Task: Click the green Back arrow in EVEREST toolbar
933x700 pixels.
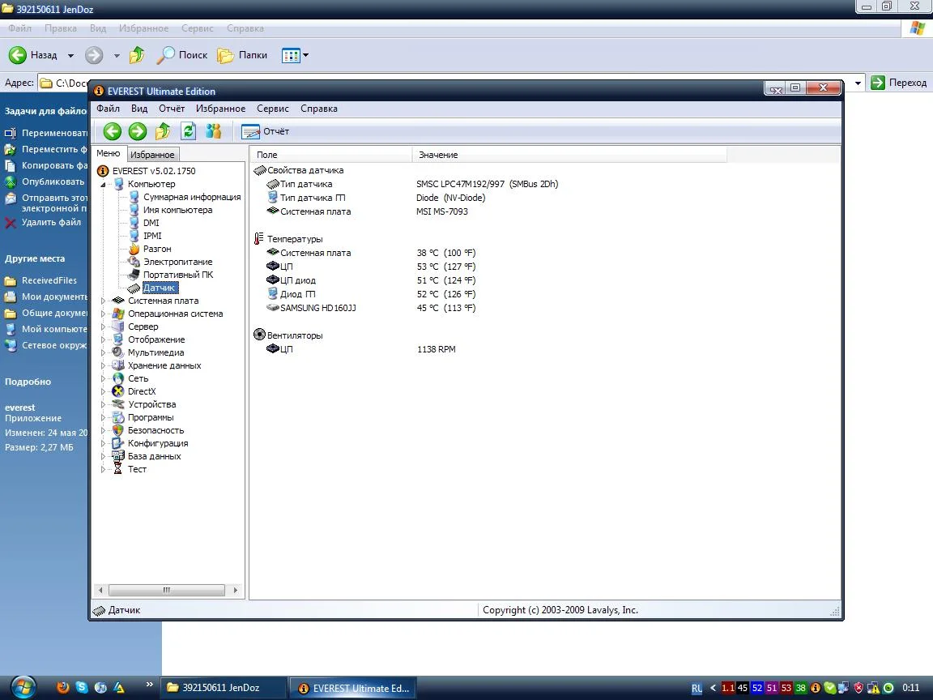Action: pos(113,131)
